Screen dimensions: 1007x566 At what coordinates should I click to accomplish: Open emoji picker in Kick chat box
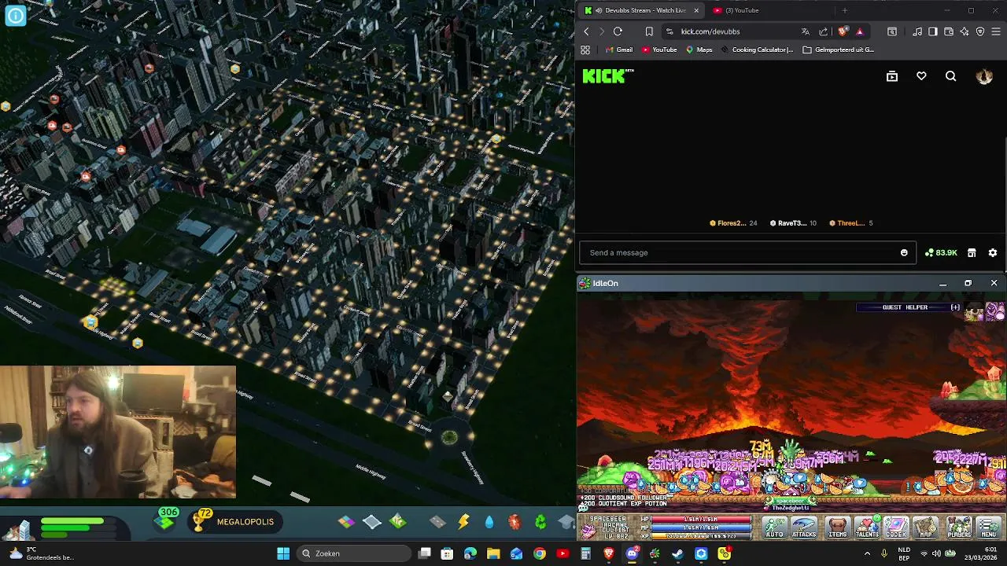904,252
